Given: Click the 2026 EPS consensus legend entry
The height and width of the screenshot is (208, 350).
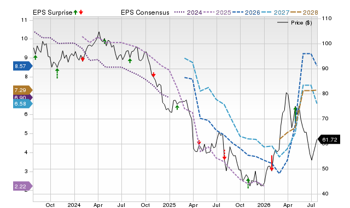Looking at the screenshot, I should coord(246,13).
